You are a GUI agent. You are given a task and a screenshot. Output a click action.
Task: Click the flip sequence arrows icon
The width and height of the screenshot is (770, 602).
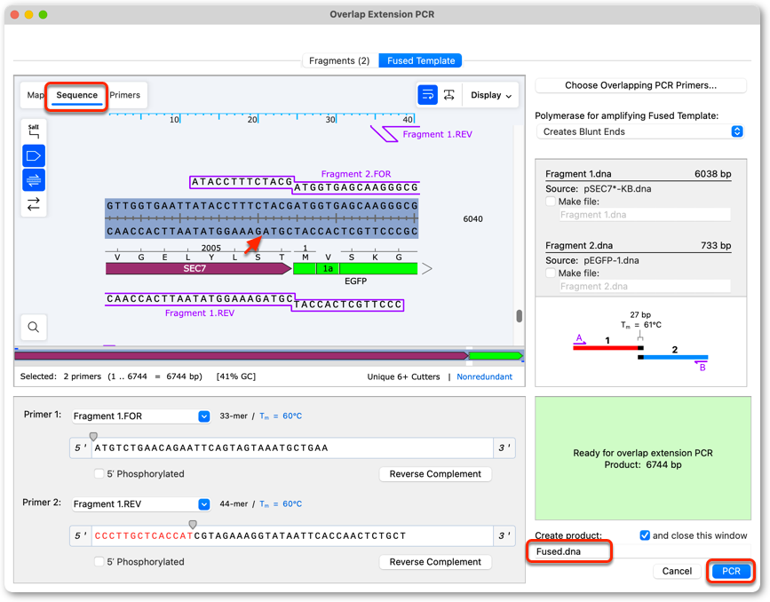pos(34,204)
